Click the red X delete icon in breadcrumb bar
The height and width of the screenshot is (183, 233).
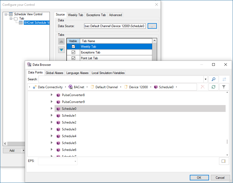[202, 87]
